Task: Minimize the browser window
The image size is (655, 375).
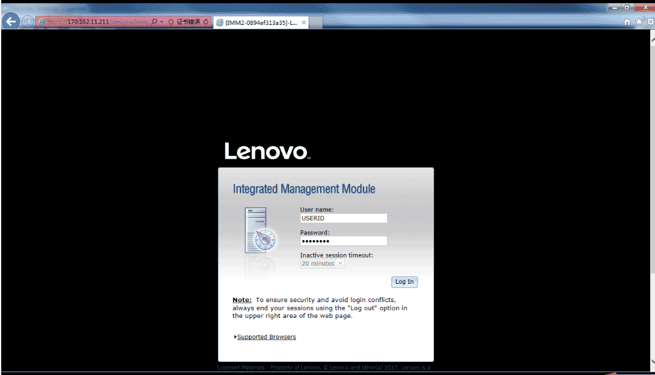Action: click(614, 7)
